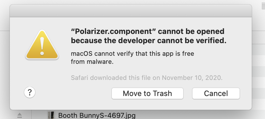Dismiss the dialog with Cancel
The height and width of the screenshot is (119, 265).
point(216,93)
